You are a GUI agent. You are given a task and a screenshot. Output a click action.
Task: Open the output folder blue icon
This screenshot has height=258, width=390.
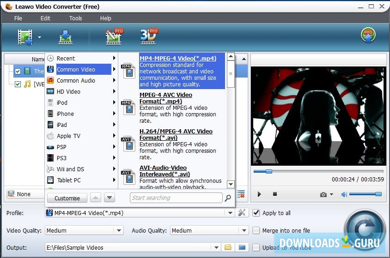pyautogui.click(x=242, y=247)
